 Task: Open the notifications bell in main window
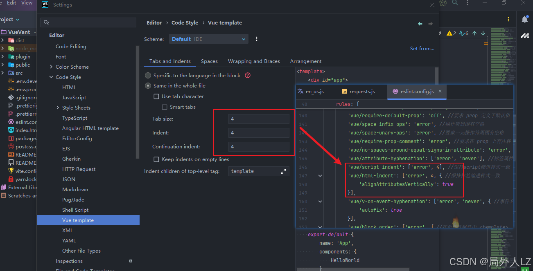(525, 19)
